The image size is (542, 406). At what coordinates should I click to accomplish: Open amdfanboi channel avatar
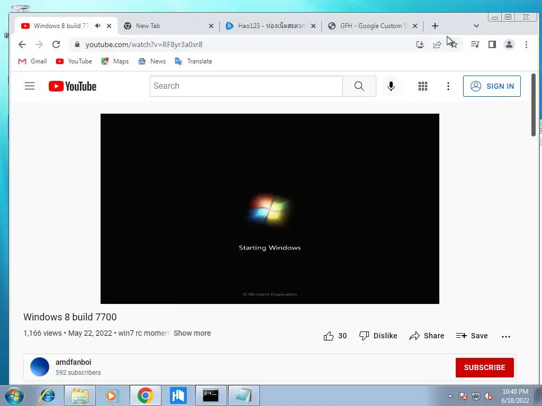pyautogui.click(x=40, y=367)
